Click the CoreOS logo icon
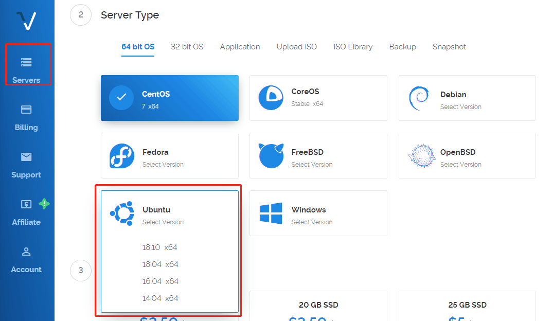553x321 pixels. point(271,98)
